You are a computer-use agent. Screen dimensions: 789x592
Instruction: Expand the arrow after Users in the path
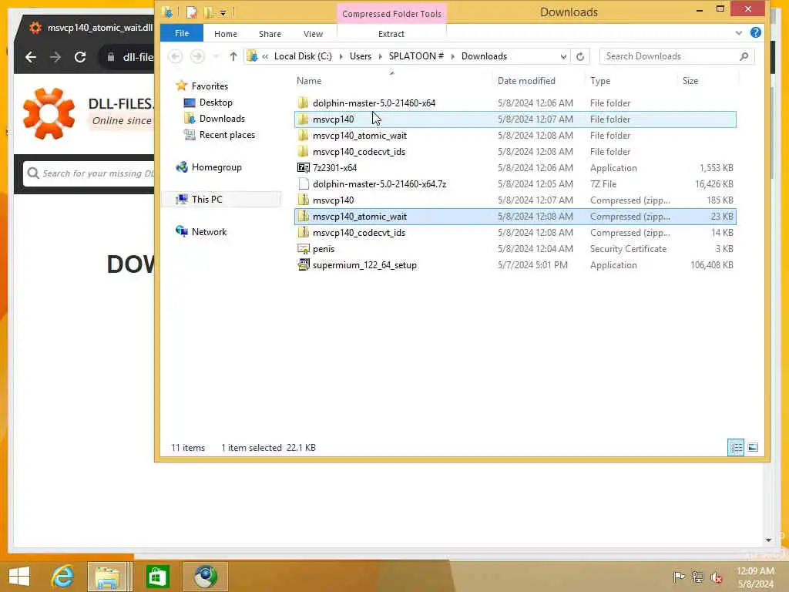(x=380, y=56)
